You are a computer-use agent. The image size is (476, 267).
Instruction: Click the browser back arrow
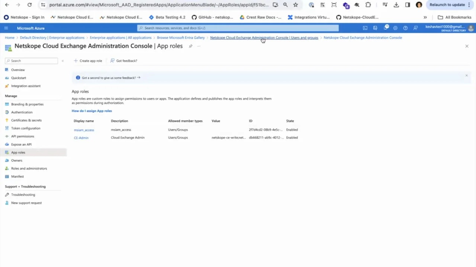click(7, 5)
